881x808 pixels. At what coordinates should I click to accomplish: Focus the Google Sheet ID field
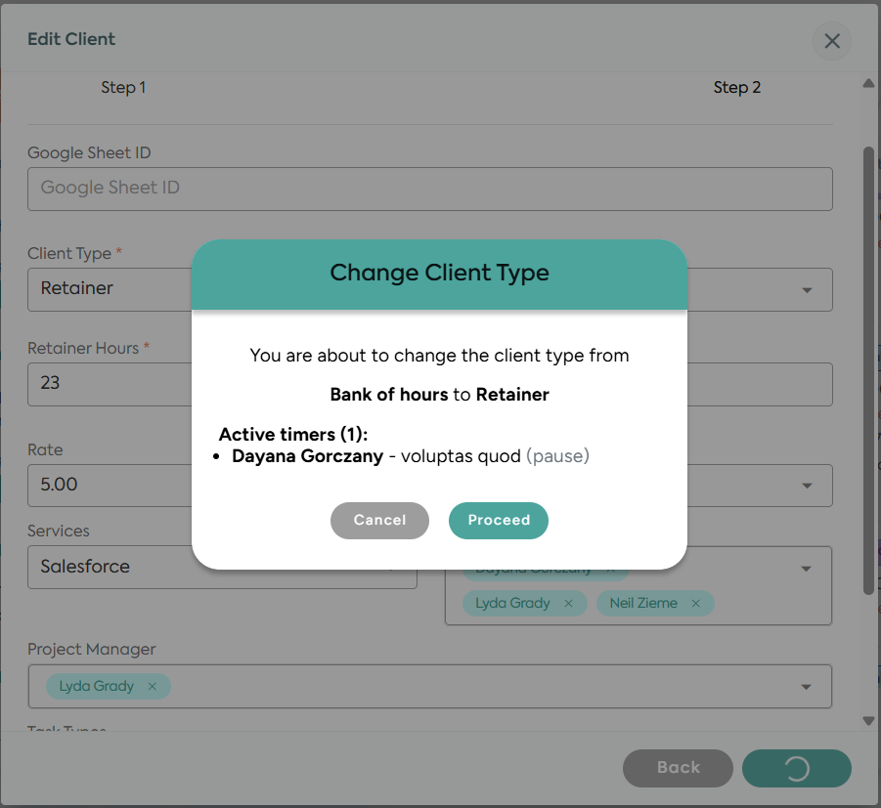430,189
